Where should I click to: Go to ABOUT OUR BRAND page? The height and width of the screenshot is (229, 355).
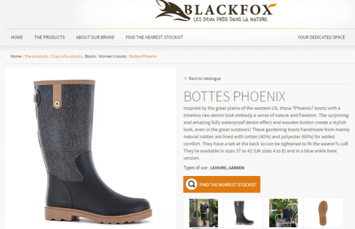[95, 37]
